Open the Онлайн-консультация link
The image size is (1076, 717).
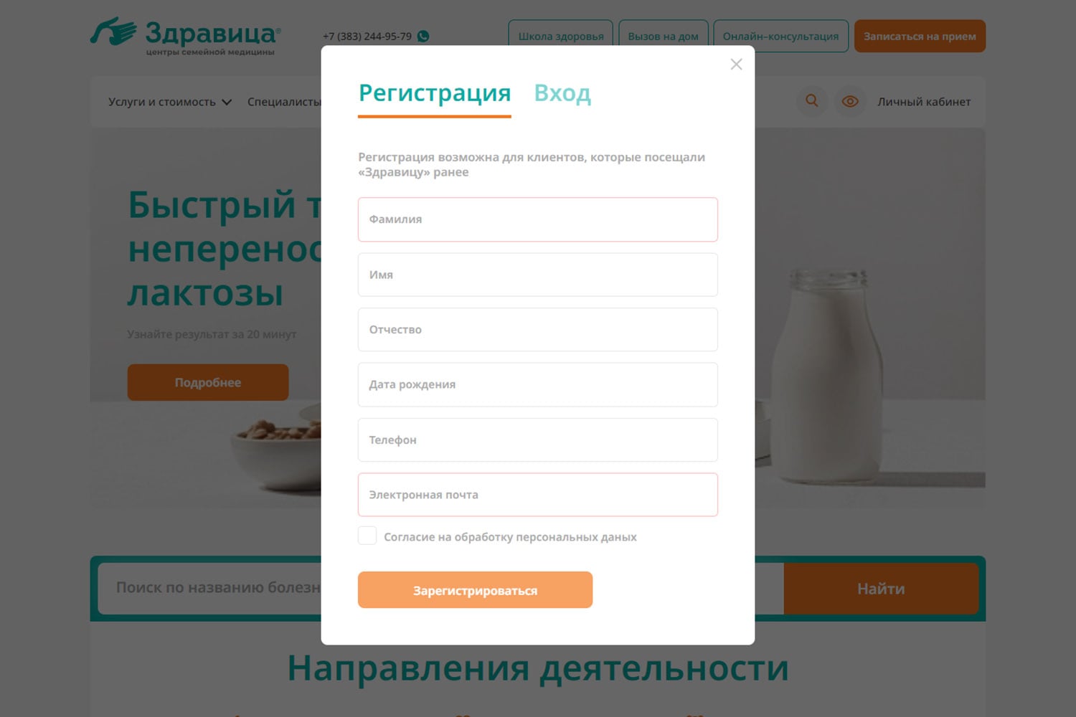click(x=780, y=36)
